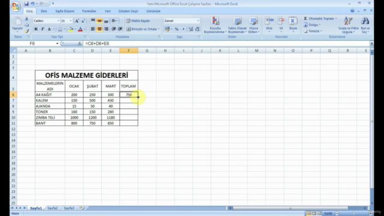Undo the last action
The image size is (384, 216).
(32, 4)
